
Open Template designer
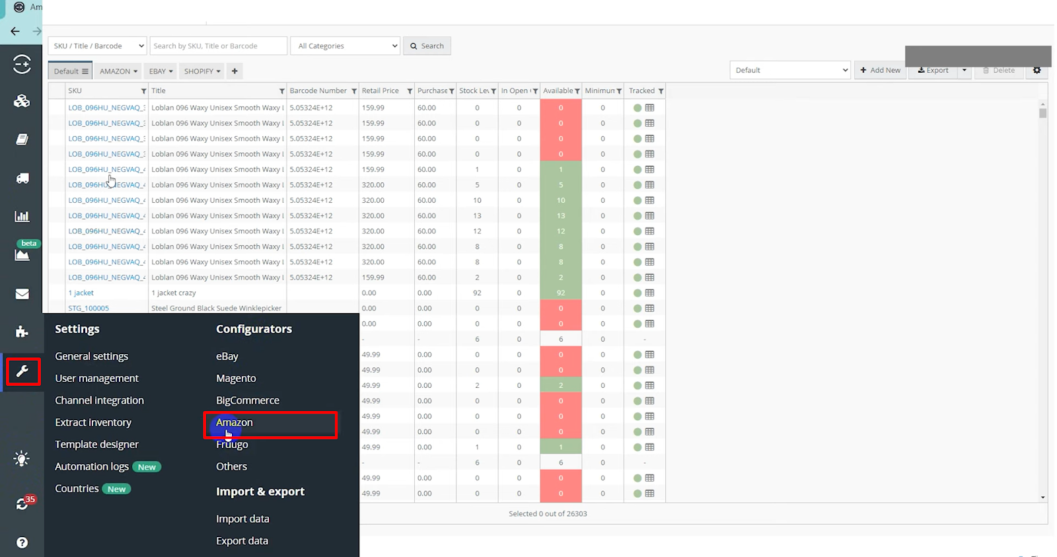(97, 444)
